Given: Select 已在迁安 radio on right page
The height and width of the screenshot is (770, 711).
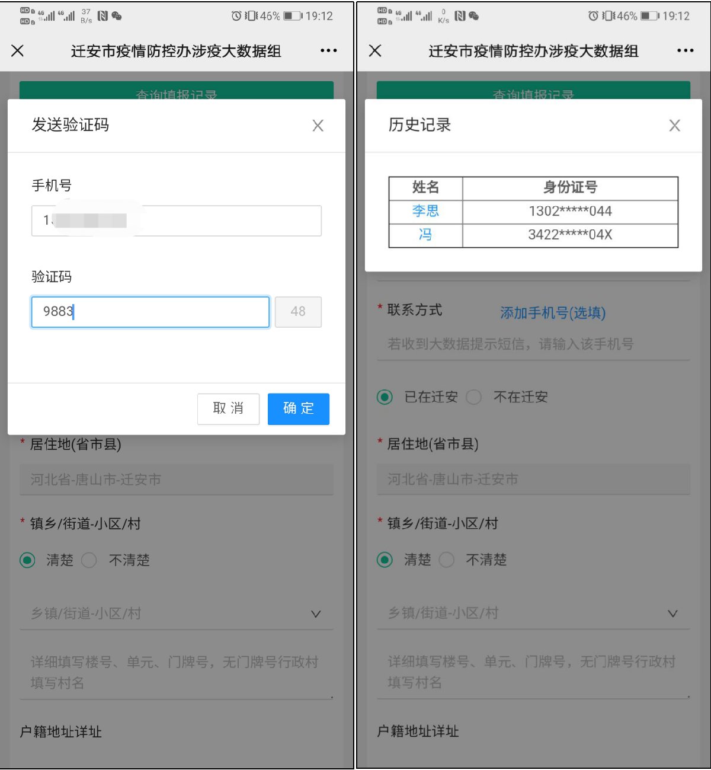Looking at the screenshot, I should coord(385,397).
